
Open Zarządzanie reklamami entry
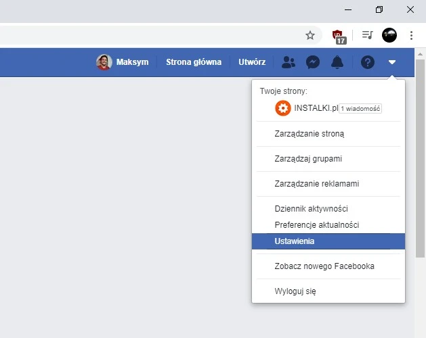pyautogui.click(x=316, y=184)
